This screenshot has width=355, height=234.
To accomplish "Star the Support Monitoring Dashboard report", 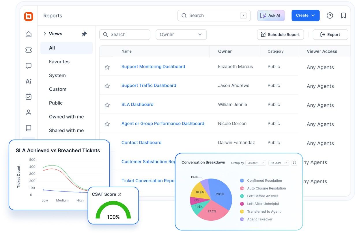I will (107, 67).
